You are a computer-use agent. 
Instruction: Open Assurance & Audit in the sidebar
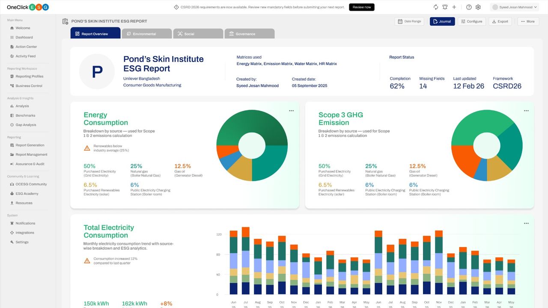(x=27, y=164)
